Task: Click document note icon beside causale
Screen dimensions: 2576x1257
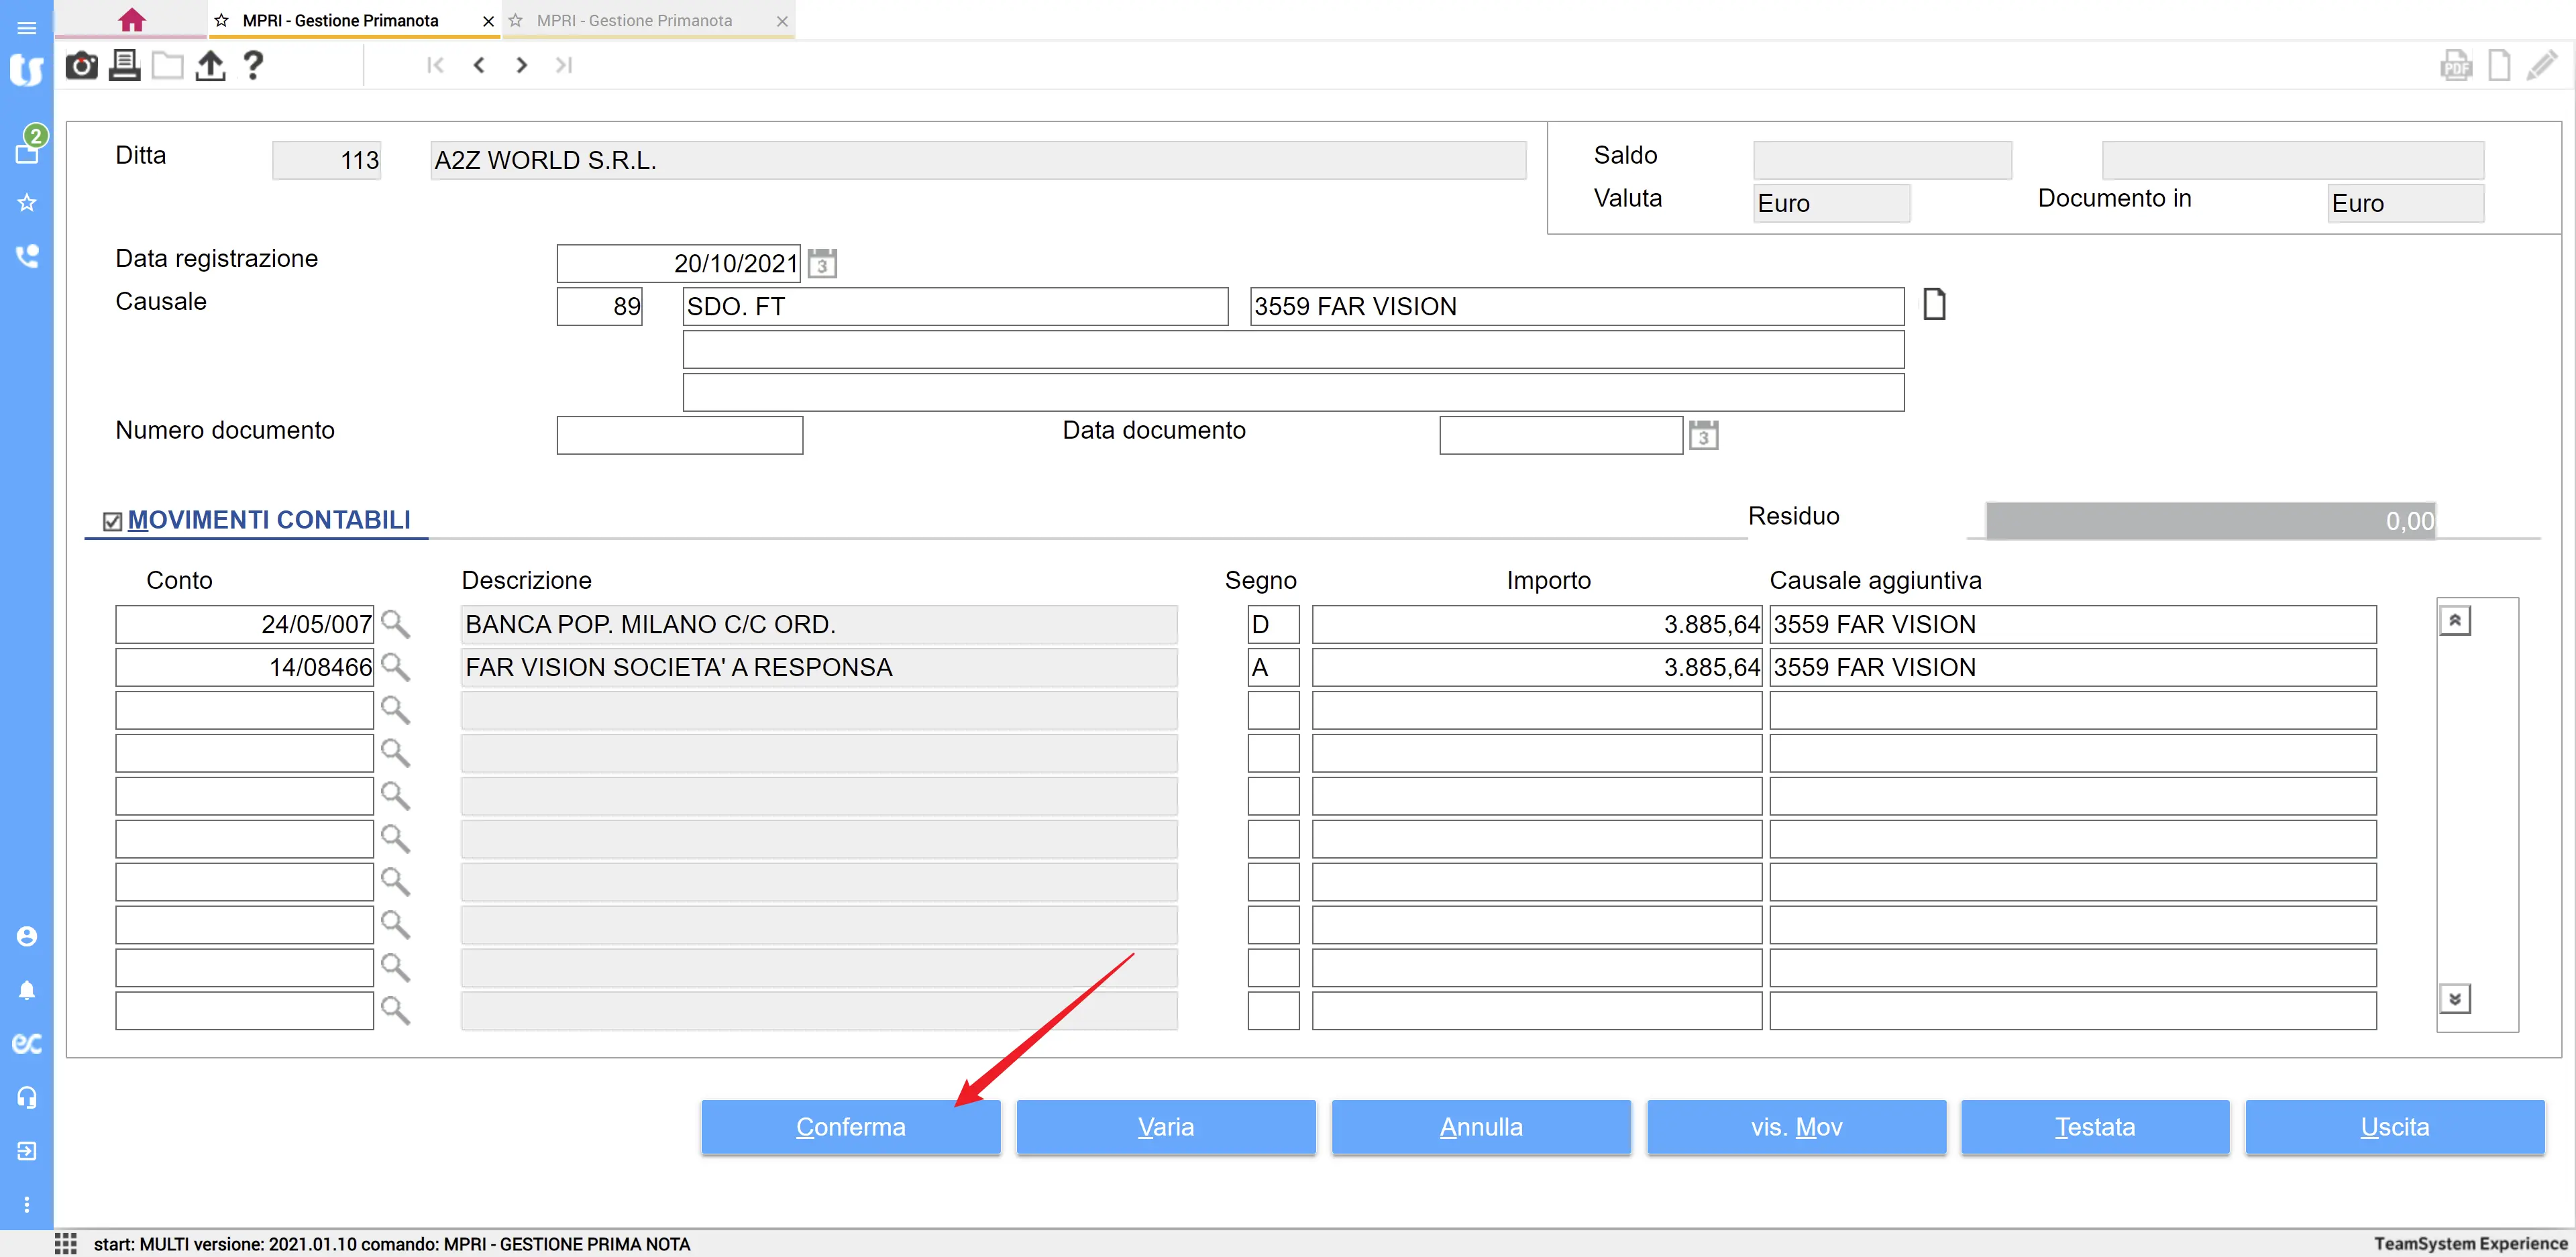Action: [x=1934, y=304]
